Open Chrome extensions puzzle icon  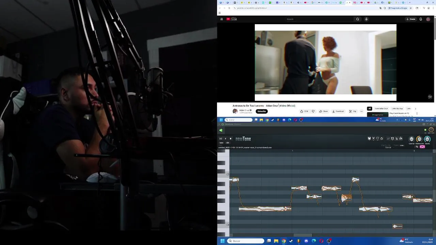click(417, 8)
